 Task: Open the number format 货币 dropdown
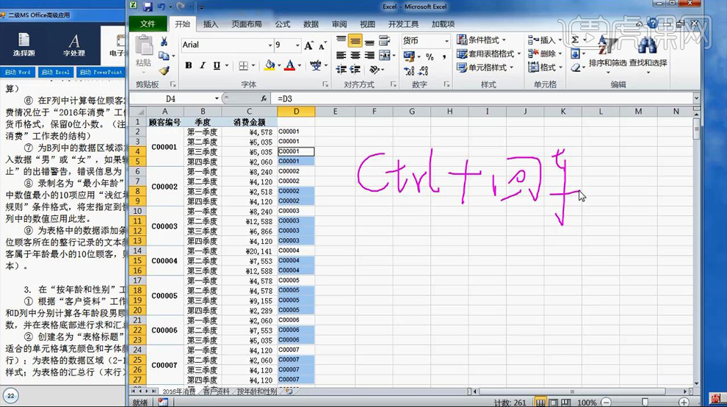coord(446,41)
